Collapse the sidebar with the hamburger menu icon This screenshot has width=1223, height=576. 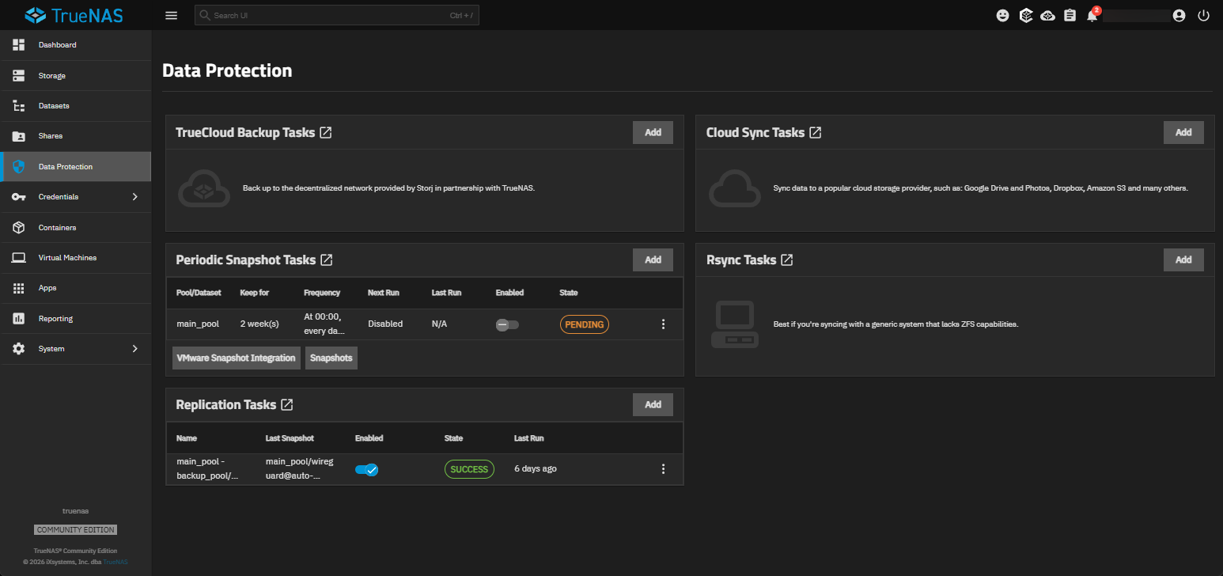[x=171, y=15]
